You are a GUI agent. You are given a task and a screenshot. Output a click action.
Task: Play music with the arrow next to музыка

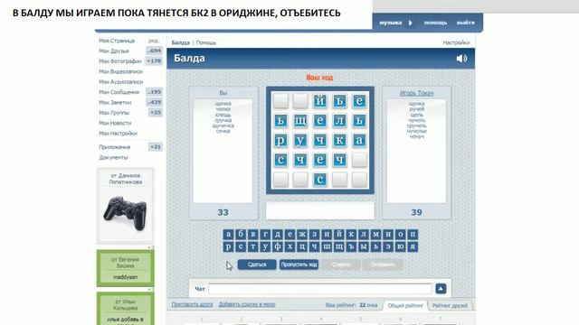(x=410, y=23)
